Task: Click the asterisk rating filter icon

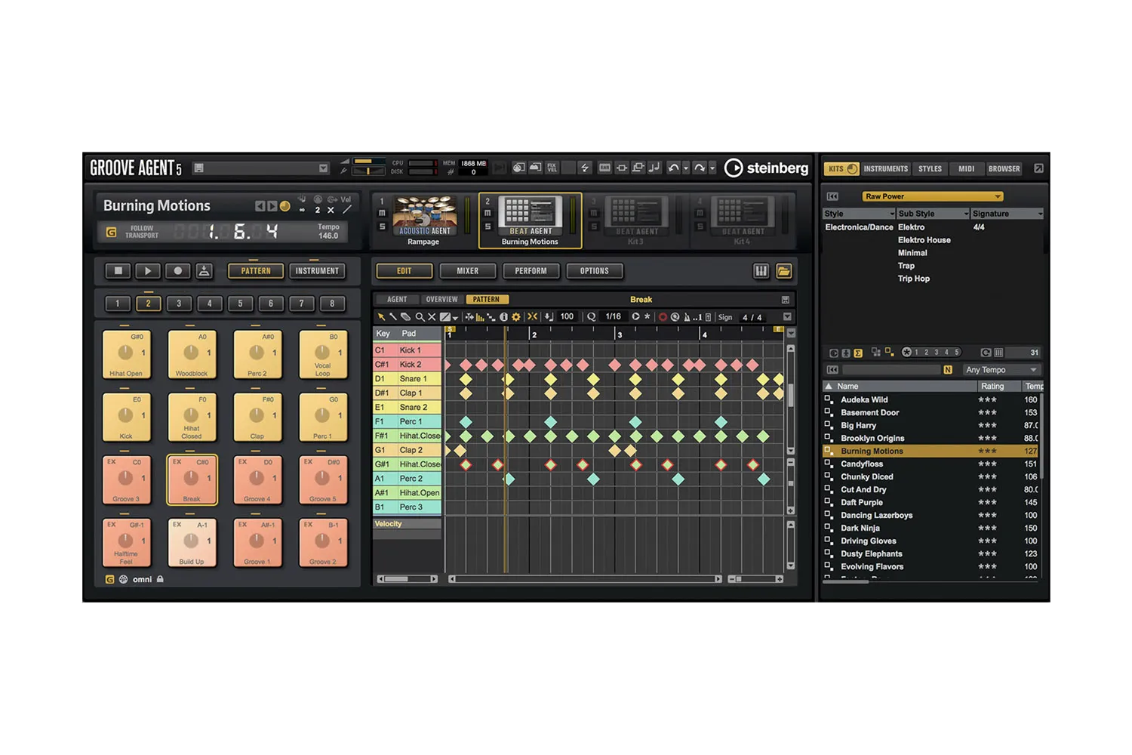Action: click(906, 353)
